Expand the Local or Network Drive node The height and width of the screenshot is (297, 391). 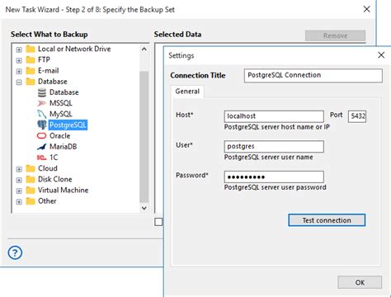(x=19, y=49)
